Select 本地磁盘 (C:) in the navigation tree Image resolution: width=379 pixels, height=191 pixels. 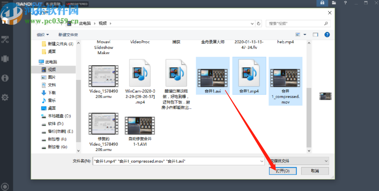coord(56,116)
